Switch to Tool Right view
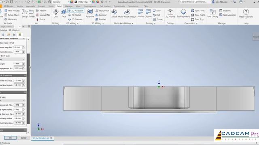The image size is (259, 145). click(x=198, y=15)
